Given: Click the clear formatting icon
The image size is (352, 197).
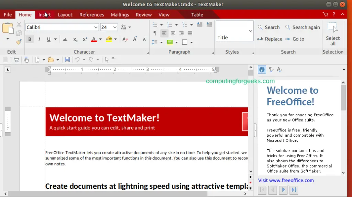Looking at the screenshot, I should tap(125, 39).
